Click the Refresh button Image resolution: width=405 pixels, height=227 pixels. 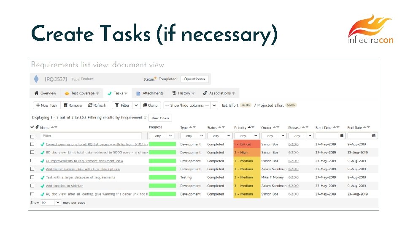(x=97, y=105)
